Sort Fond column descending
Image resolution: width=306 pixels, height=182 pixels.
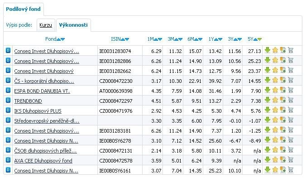pos(62,39)
